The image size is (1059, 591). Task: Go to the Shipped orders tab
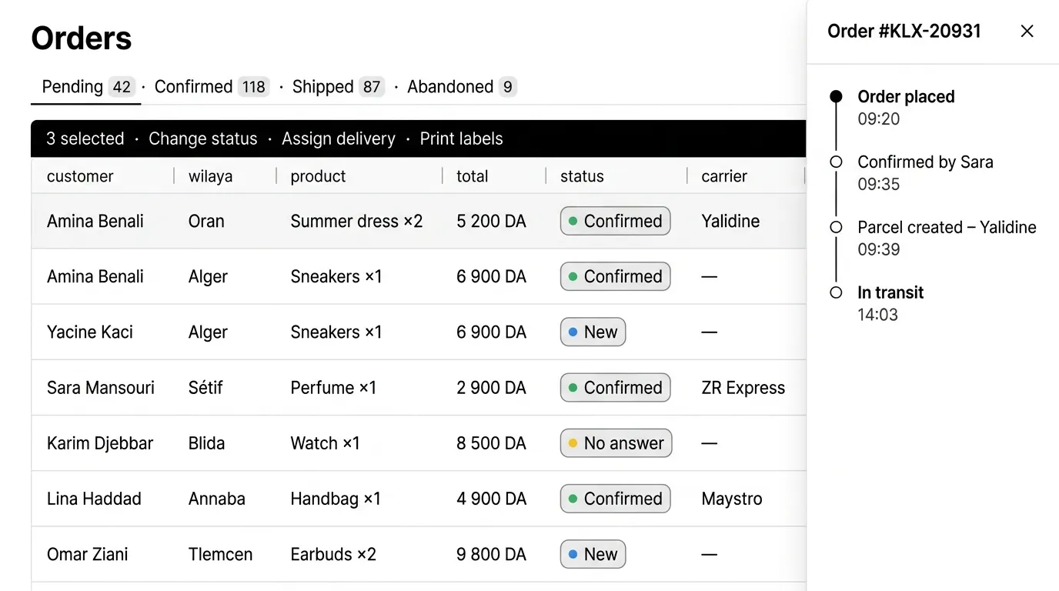tap(337, 87)
